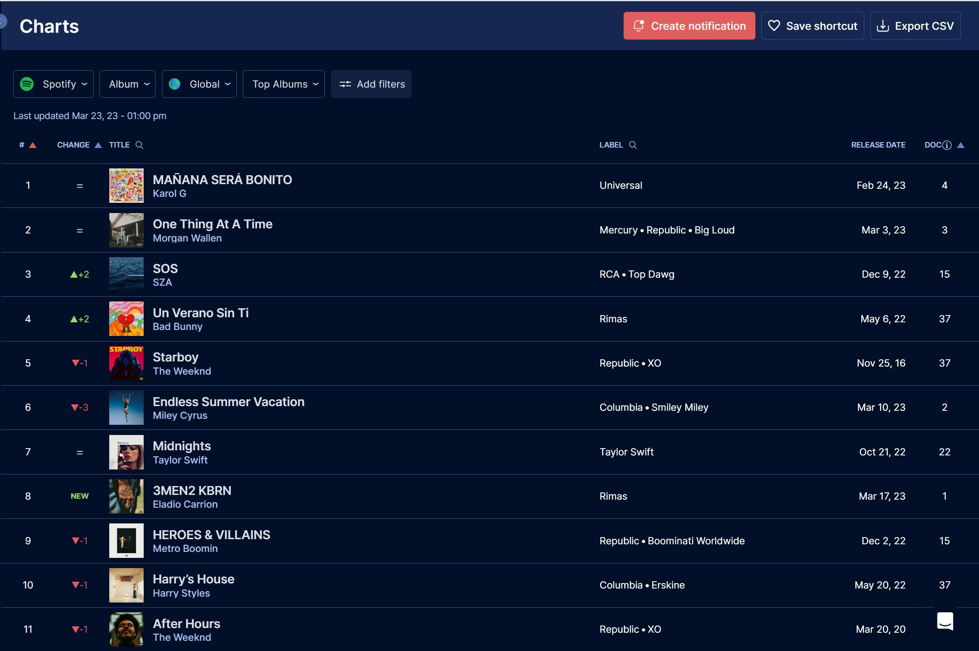This screenshot has width=979, height=651.
Task: Open the chat support bubble icon
Action: point(945,621)
